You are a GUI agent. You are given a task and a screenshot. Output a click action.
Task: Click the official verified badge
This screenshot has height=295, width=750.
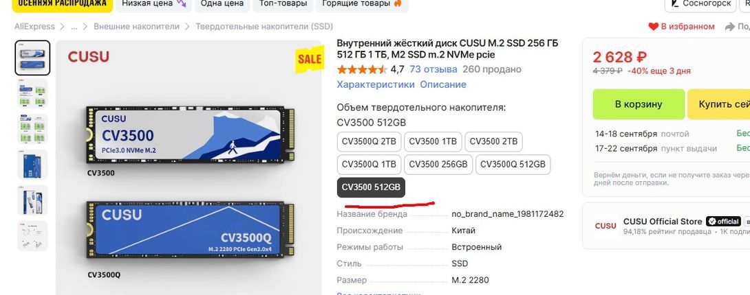(x=723, y=221)
